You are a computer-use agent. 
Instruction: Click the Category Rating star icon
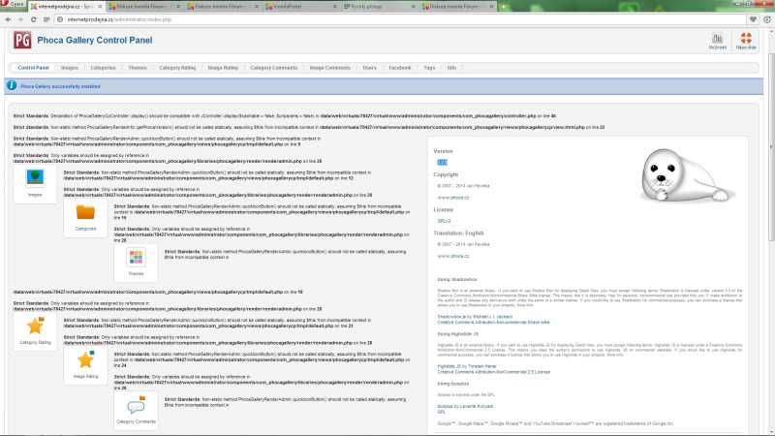click(x=35, y=327)
